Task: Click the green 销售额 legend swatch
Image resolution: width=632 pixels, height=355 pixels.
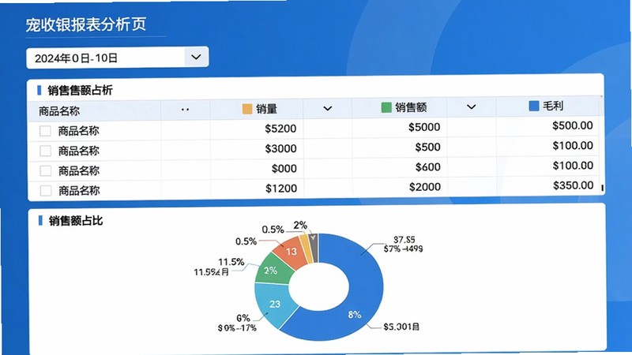Action: tap(386, 107)
